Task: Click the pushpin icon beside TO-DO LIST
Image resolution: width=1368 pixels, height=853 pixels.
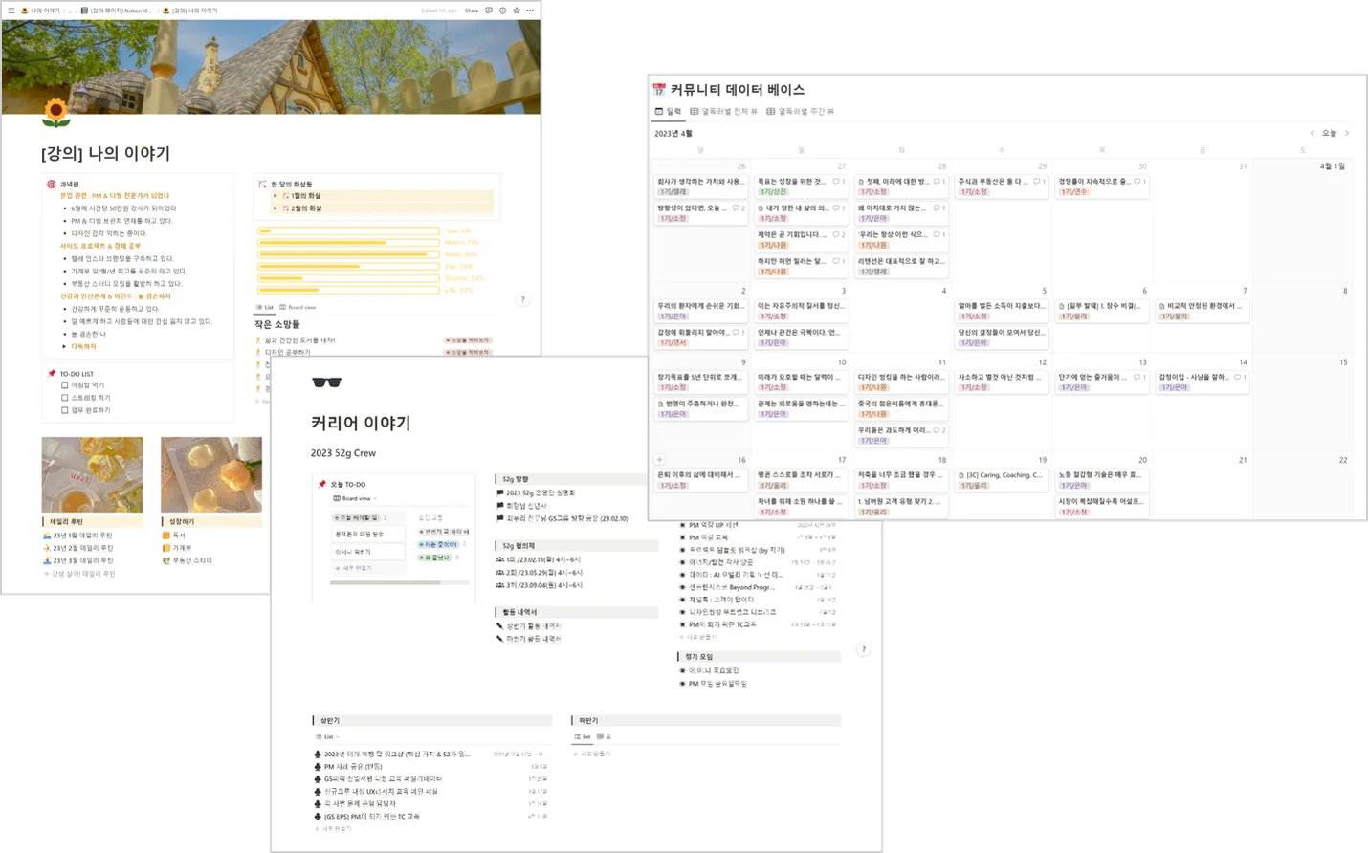Action: pos(52,373)
